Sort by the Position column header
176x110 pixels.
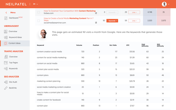(x=96, y=45)
